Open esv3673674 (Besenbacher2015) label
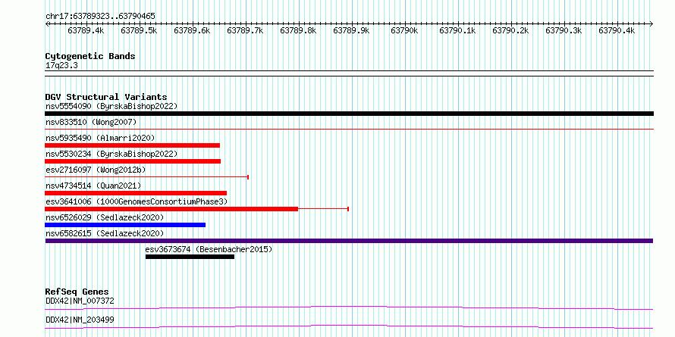The image size is (675, 337). click(209, 249)
